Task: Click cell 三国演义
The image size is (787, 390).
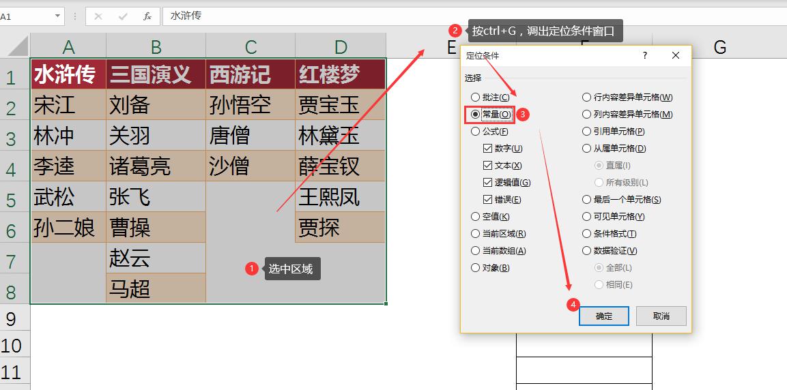Action: [156, 75]
